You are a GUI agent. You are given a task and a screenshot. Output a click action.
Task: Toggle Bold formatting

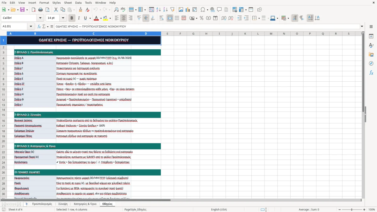72,18
